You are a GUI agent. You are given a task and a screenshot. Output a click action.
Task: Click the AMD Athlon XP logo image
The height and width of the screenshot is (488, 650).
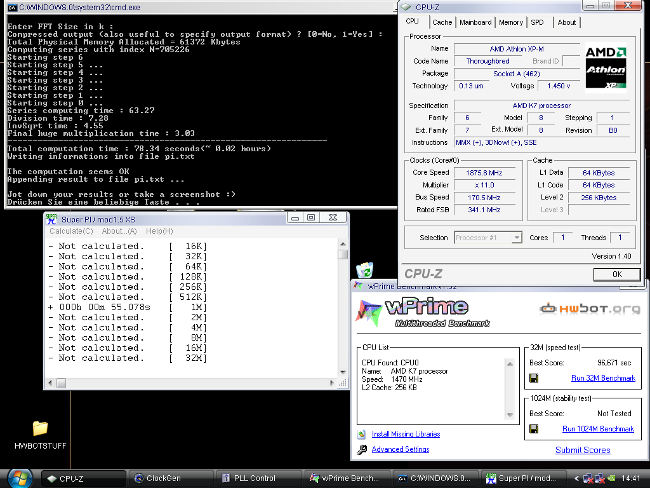coord(606,67)
